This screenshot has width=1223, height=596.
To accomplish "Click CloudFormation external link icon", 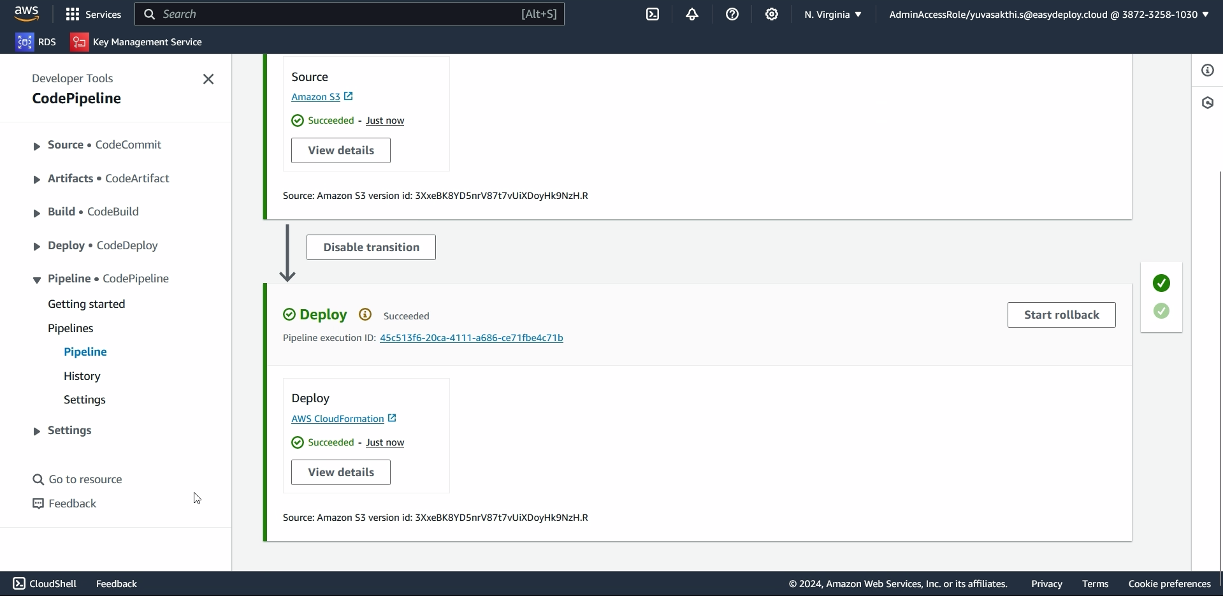I will tap(392, 418).
